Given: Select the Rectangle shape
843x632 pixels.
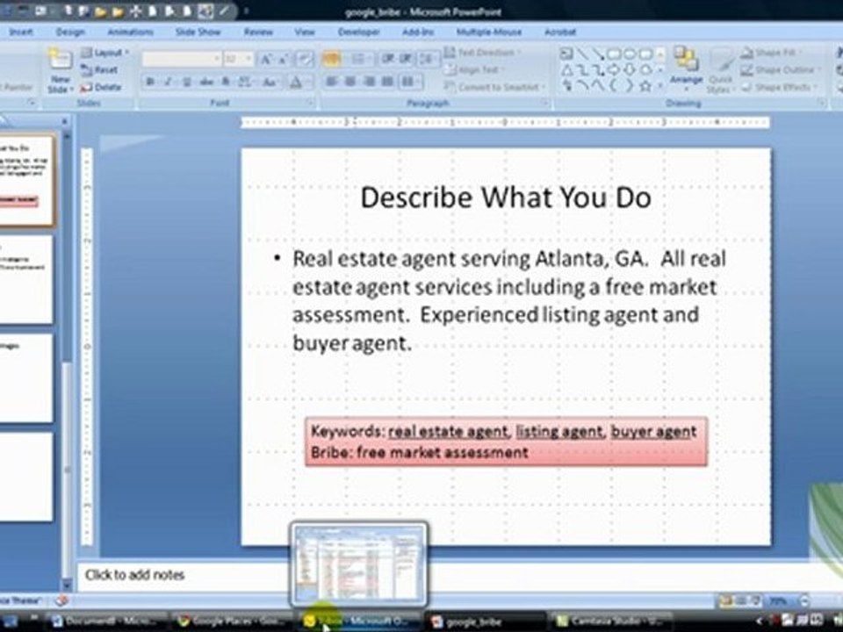Looking at the screenshot, I should (x=614, y=54).
